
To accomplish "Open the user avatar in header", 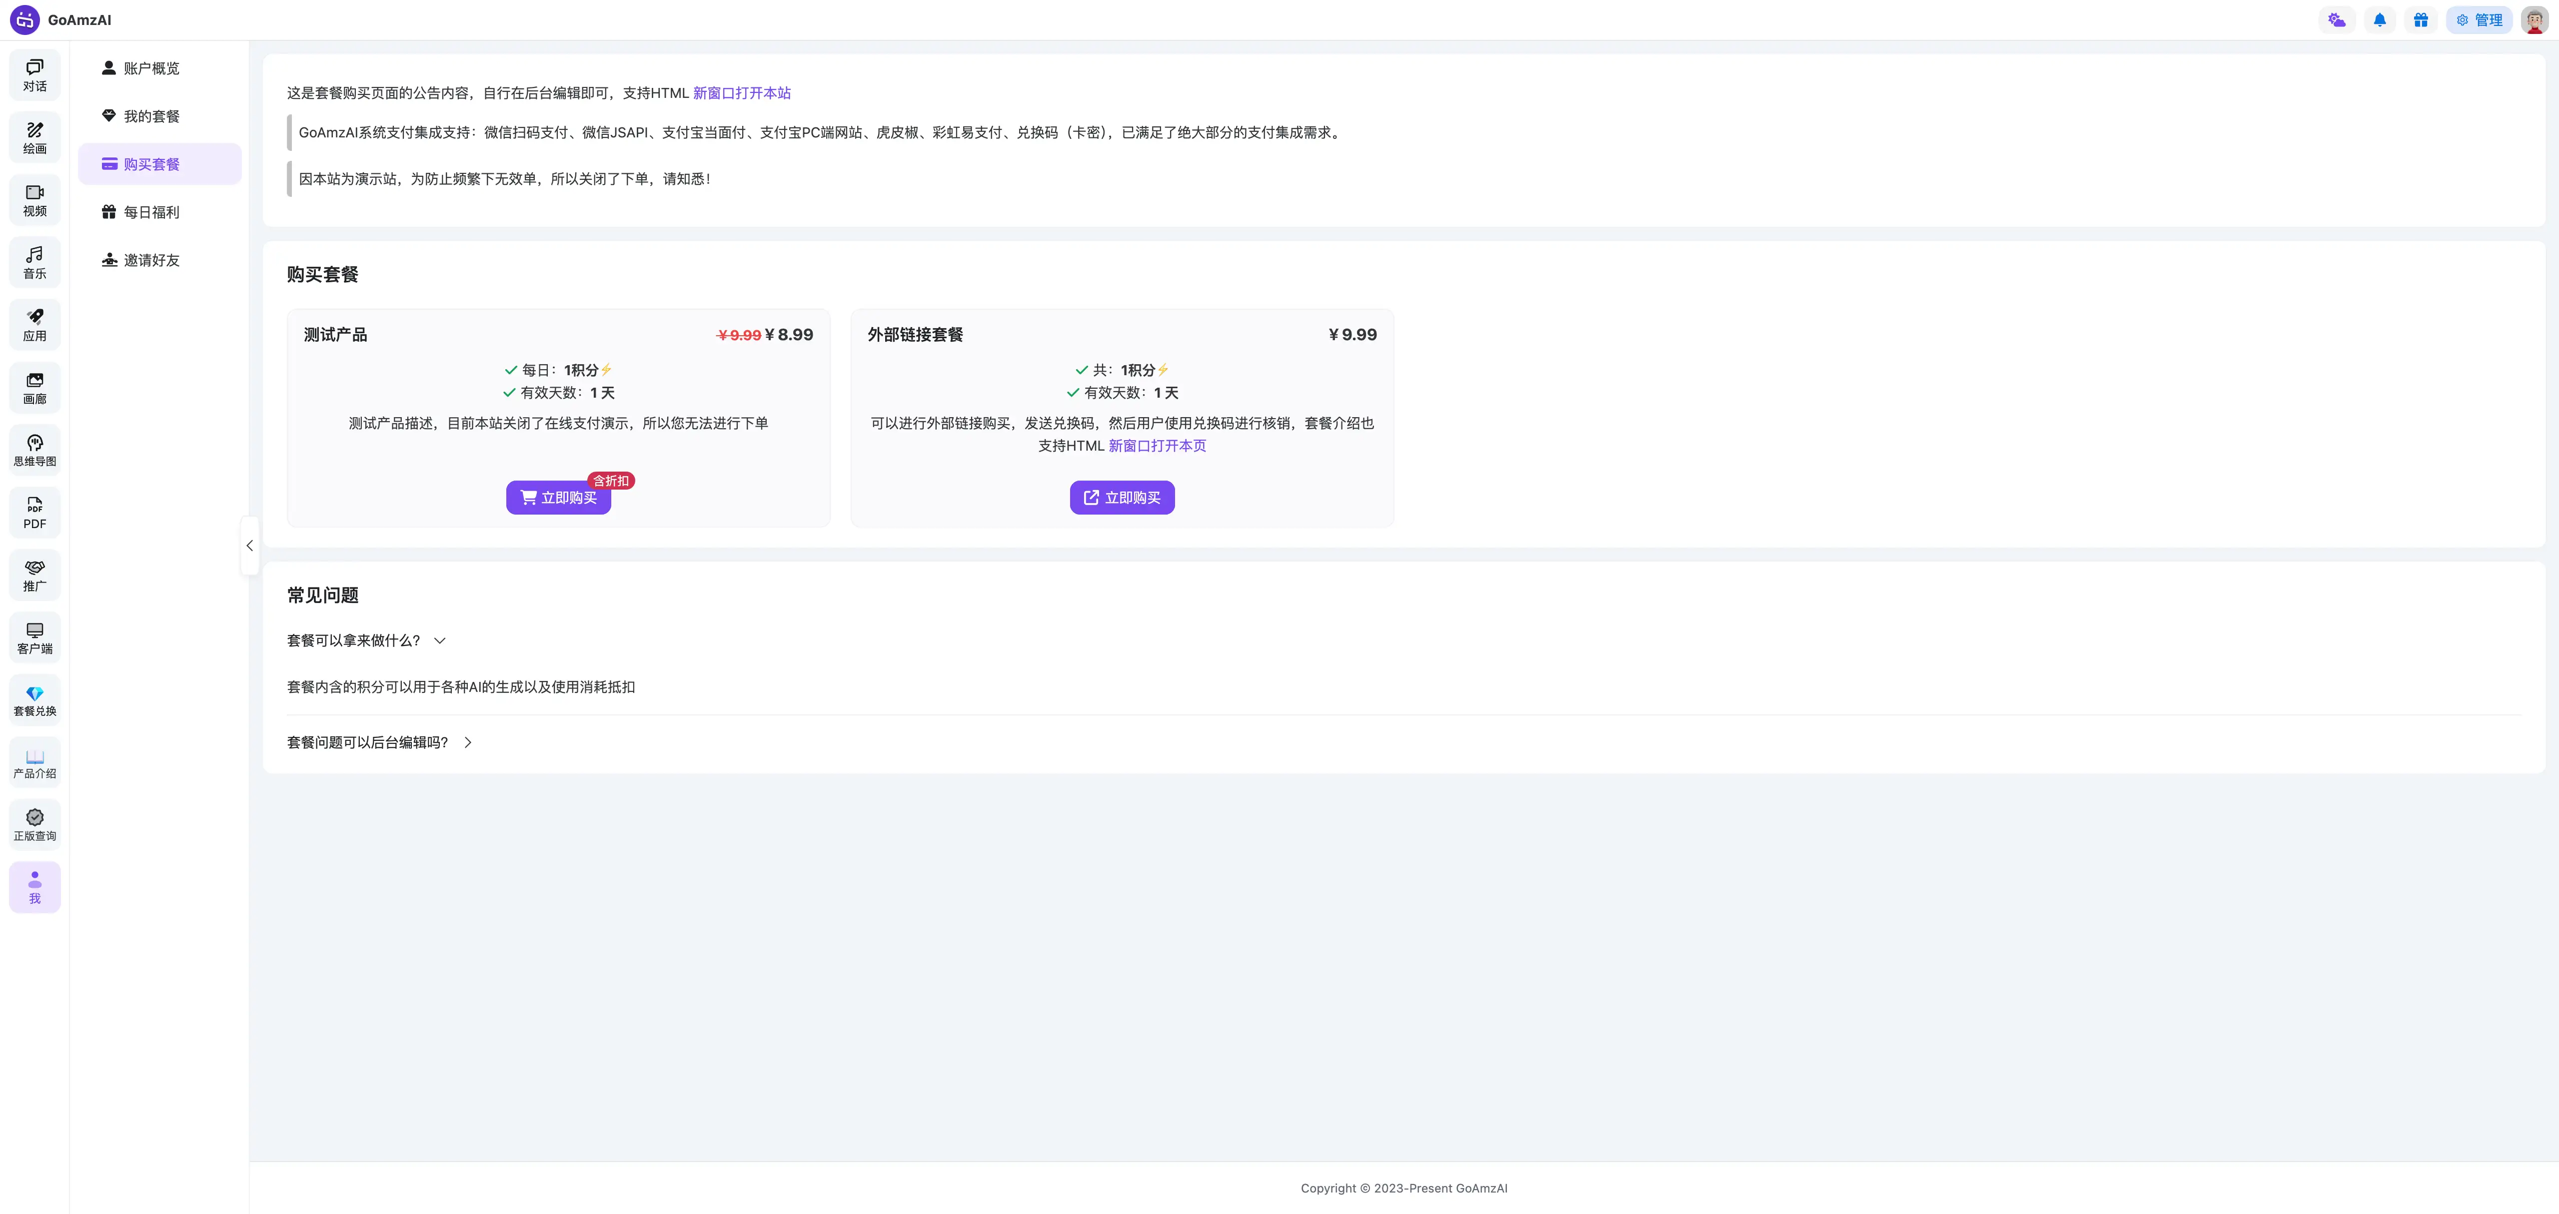I will (x=2534, y=20).
